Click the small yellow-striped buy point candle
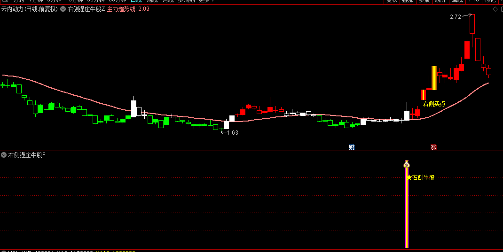 pyautogui.click(x=423, y=95)
